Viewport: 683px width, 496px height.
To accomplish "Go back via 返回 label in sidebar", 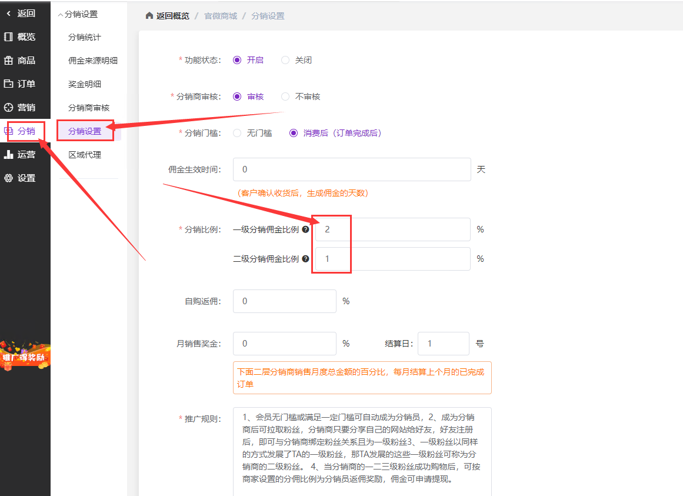I will pos(26,14).
